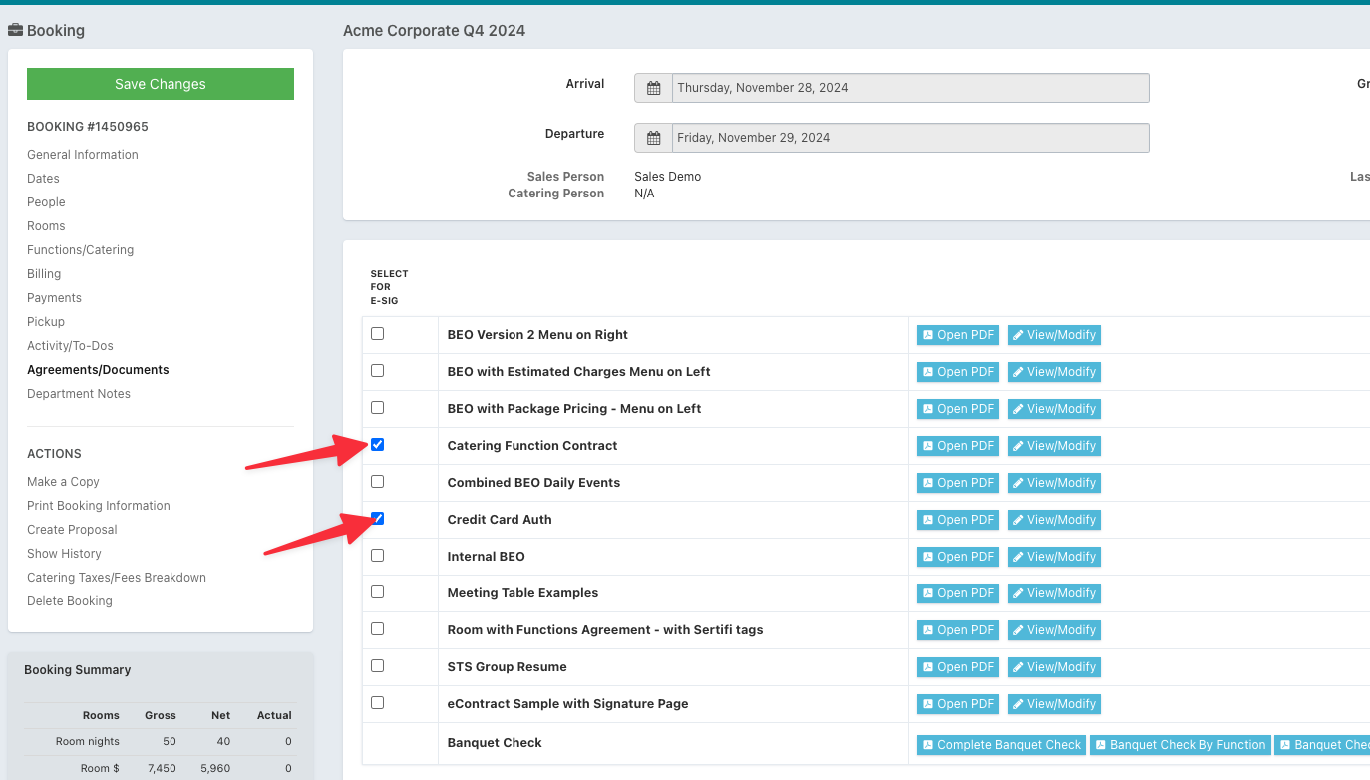The width and height of the screenshot is (1370, 780).
Task: View/Modify the STS Group Resume
Action: tap(1054, 667)
